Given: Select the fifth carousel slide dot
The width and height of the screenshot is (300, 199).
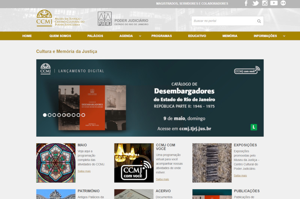Looking at the screenshot, I should [x=64, y=115].
